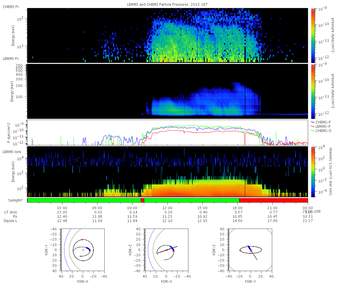Screen dimensions: 342x285
Task: Click the 06:00 time axis label
Action: point(97,208)
